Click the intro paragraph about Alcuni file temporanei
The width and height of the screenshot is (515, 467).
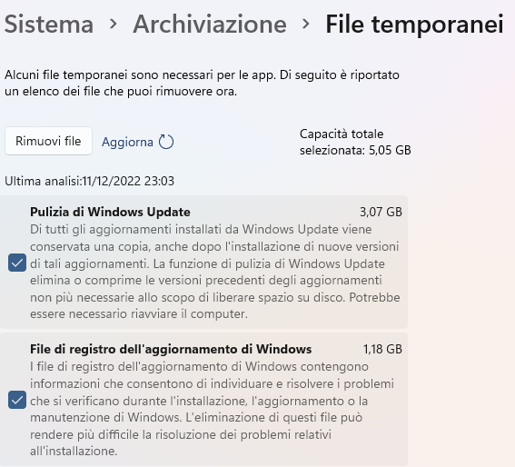coord(202,84)
